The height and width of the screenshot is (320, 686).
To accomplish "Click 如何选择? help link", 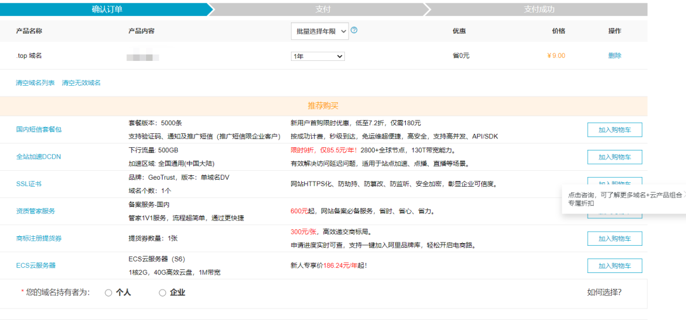I will click(604, 293).
